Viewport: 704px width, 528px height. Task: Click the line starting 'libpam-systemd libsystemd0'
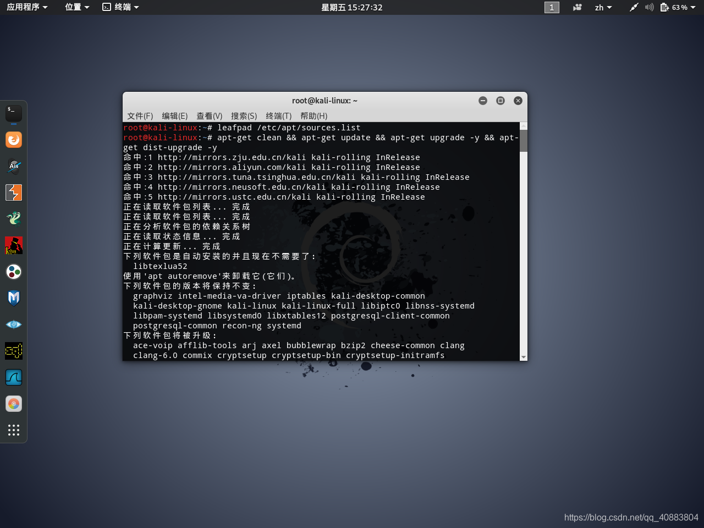pyautogui.click(x=291, y=316)
